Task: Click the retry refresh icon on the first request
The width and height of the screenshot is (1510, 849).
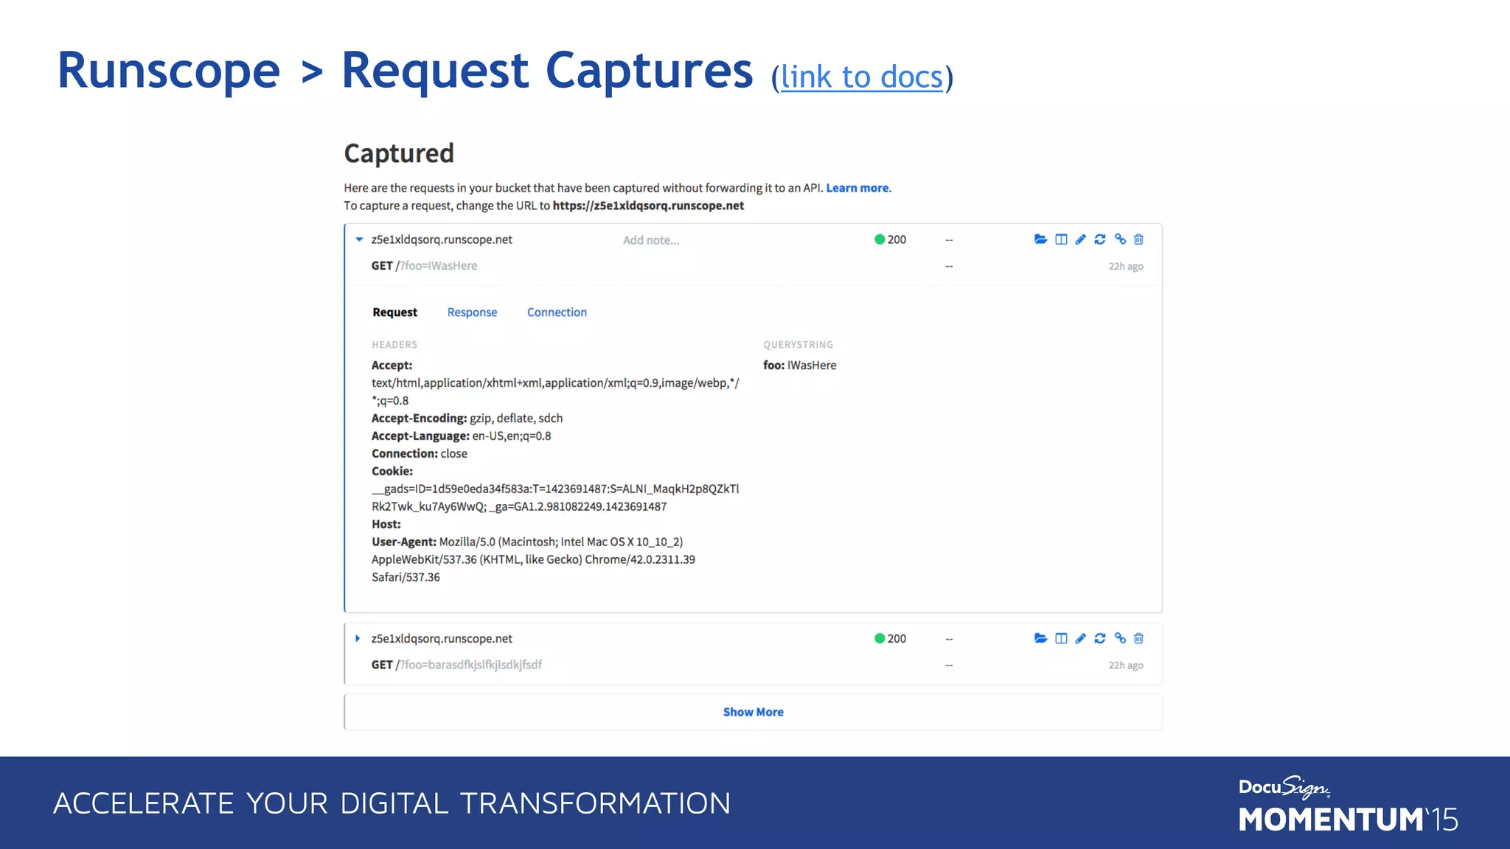Action: coord(1100,240)
